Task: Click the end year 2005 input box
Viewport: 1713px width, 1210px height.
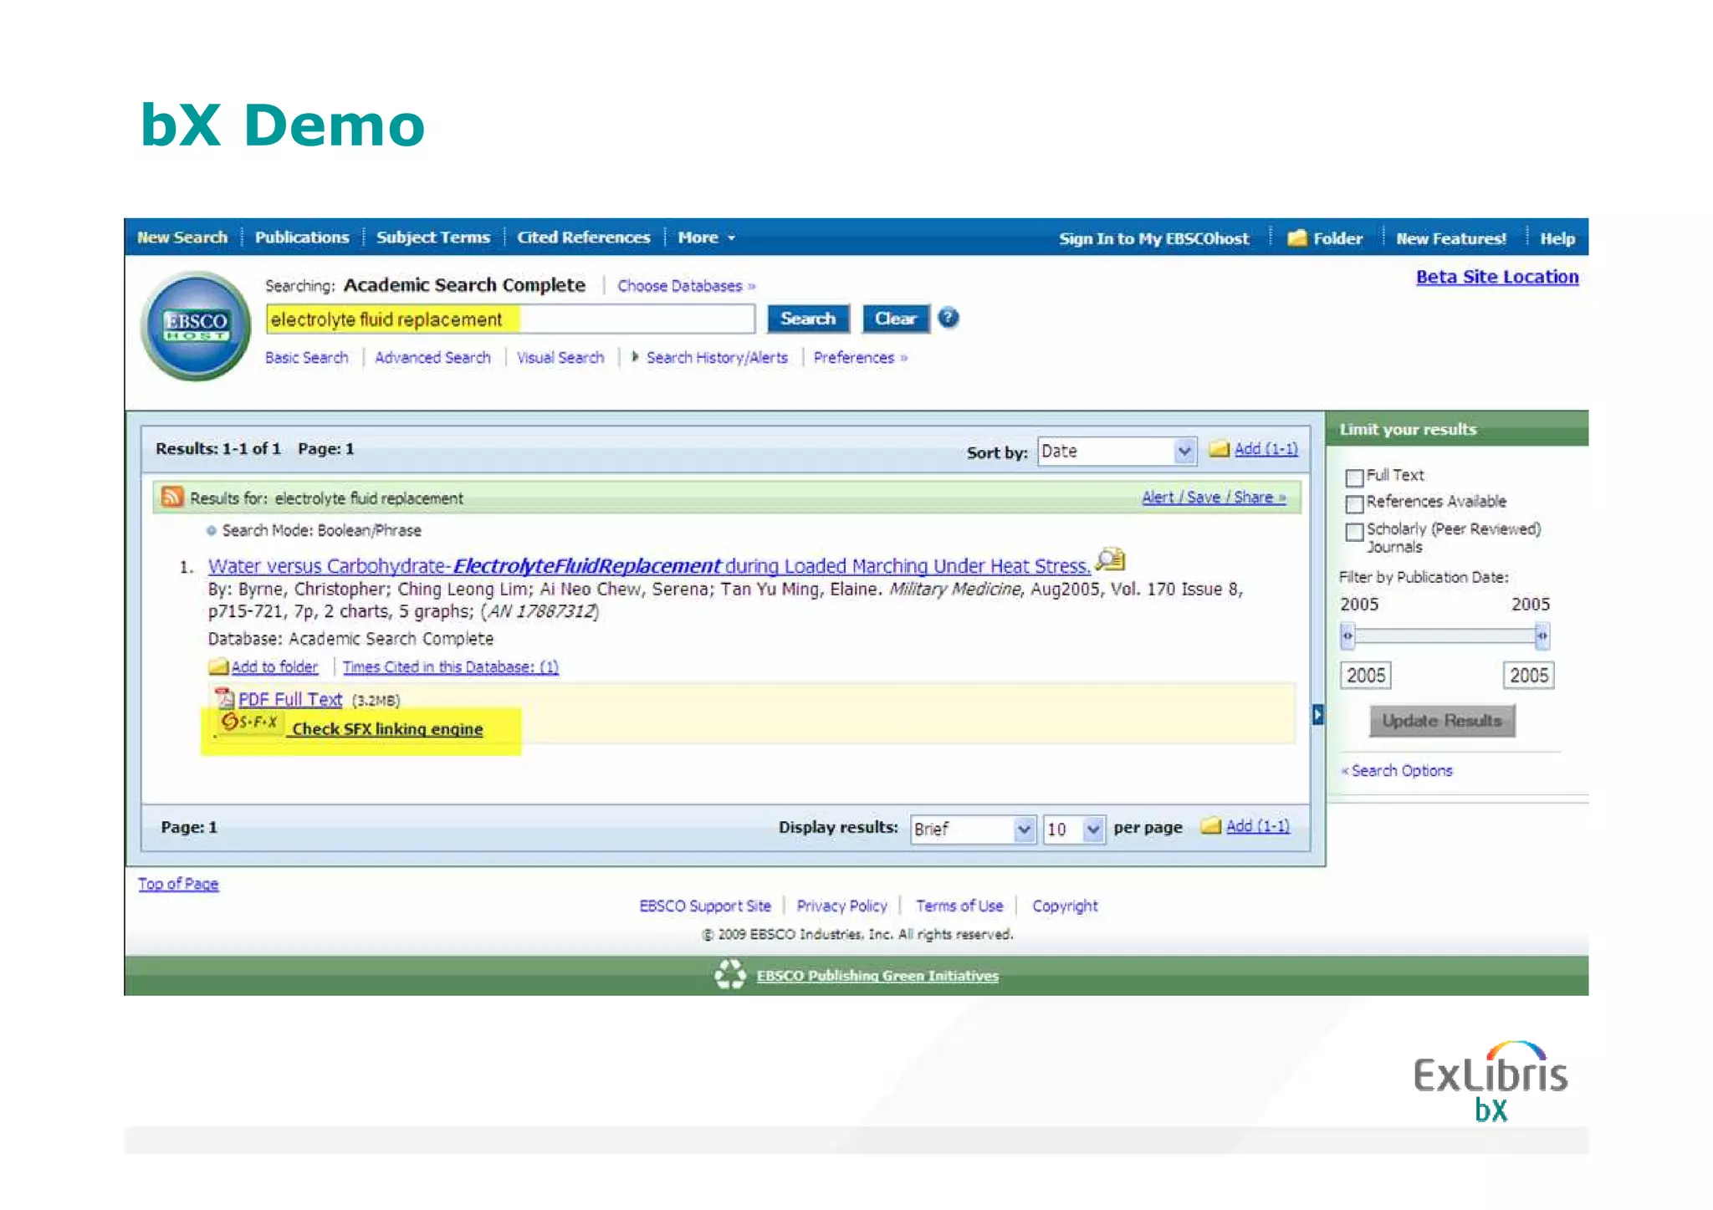Action: [x=1529, y=676]
